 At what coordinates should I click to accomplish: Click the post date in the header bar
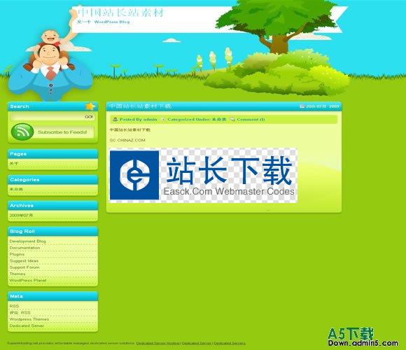pyautogui.click(x=323, y=106)
